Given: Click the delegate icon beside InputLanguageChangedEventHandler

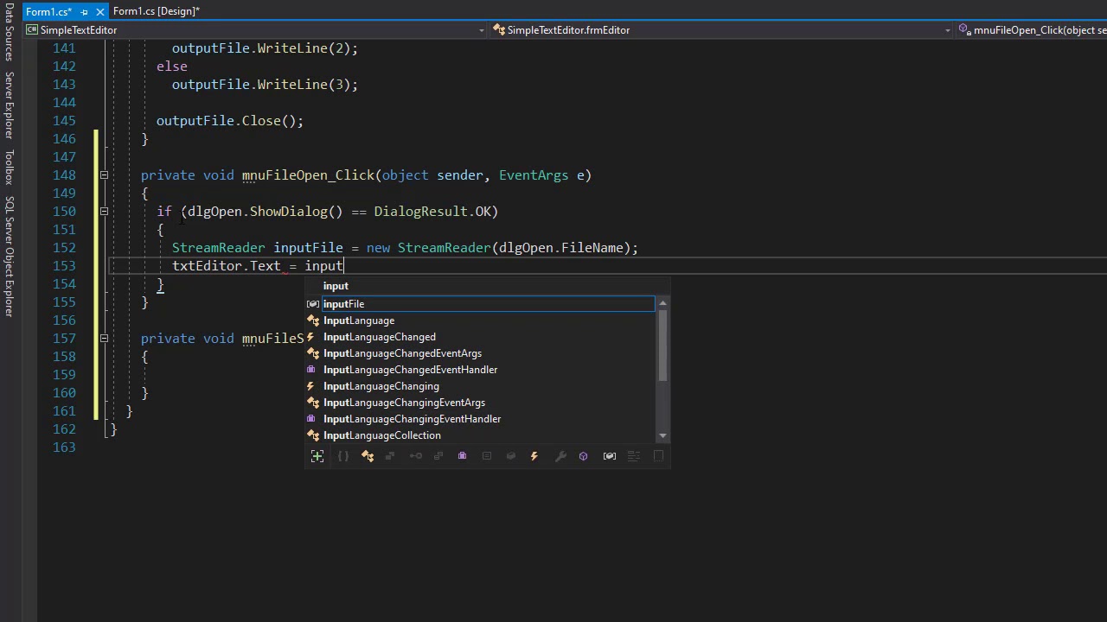Looking at the screenshot, I should (x=311, y=370).
